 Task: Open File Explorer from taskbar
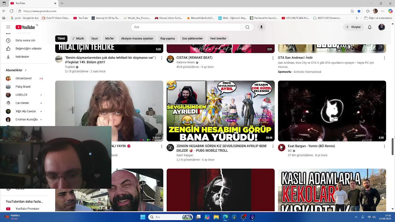pyautogui.click(x=216, y=217)
